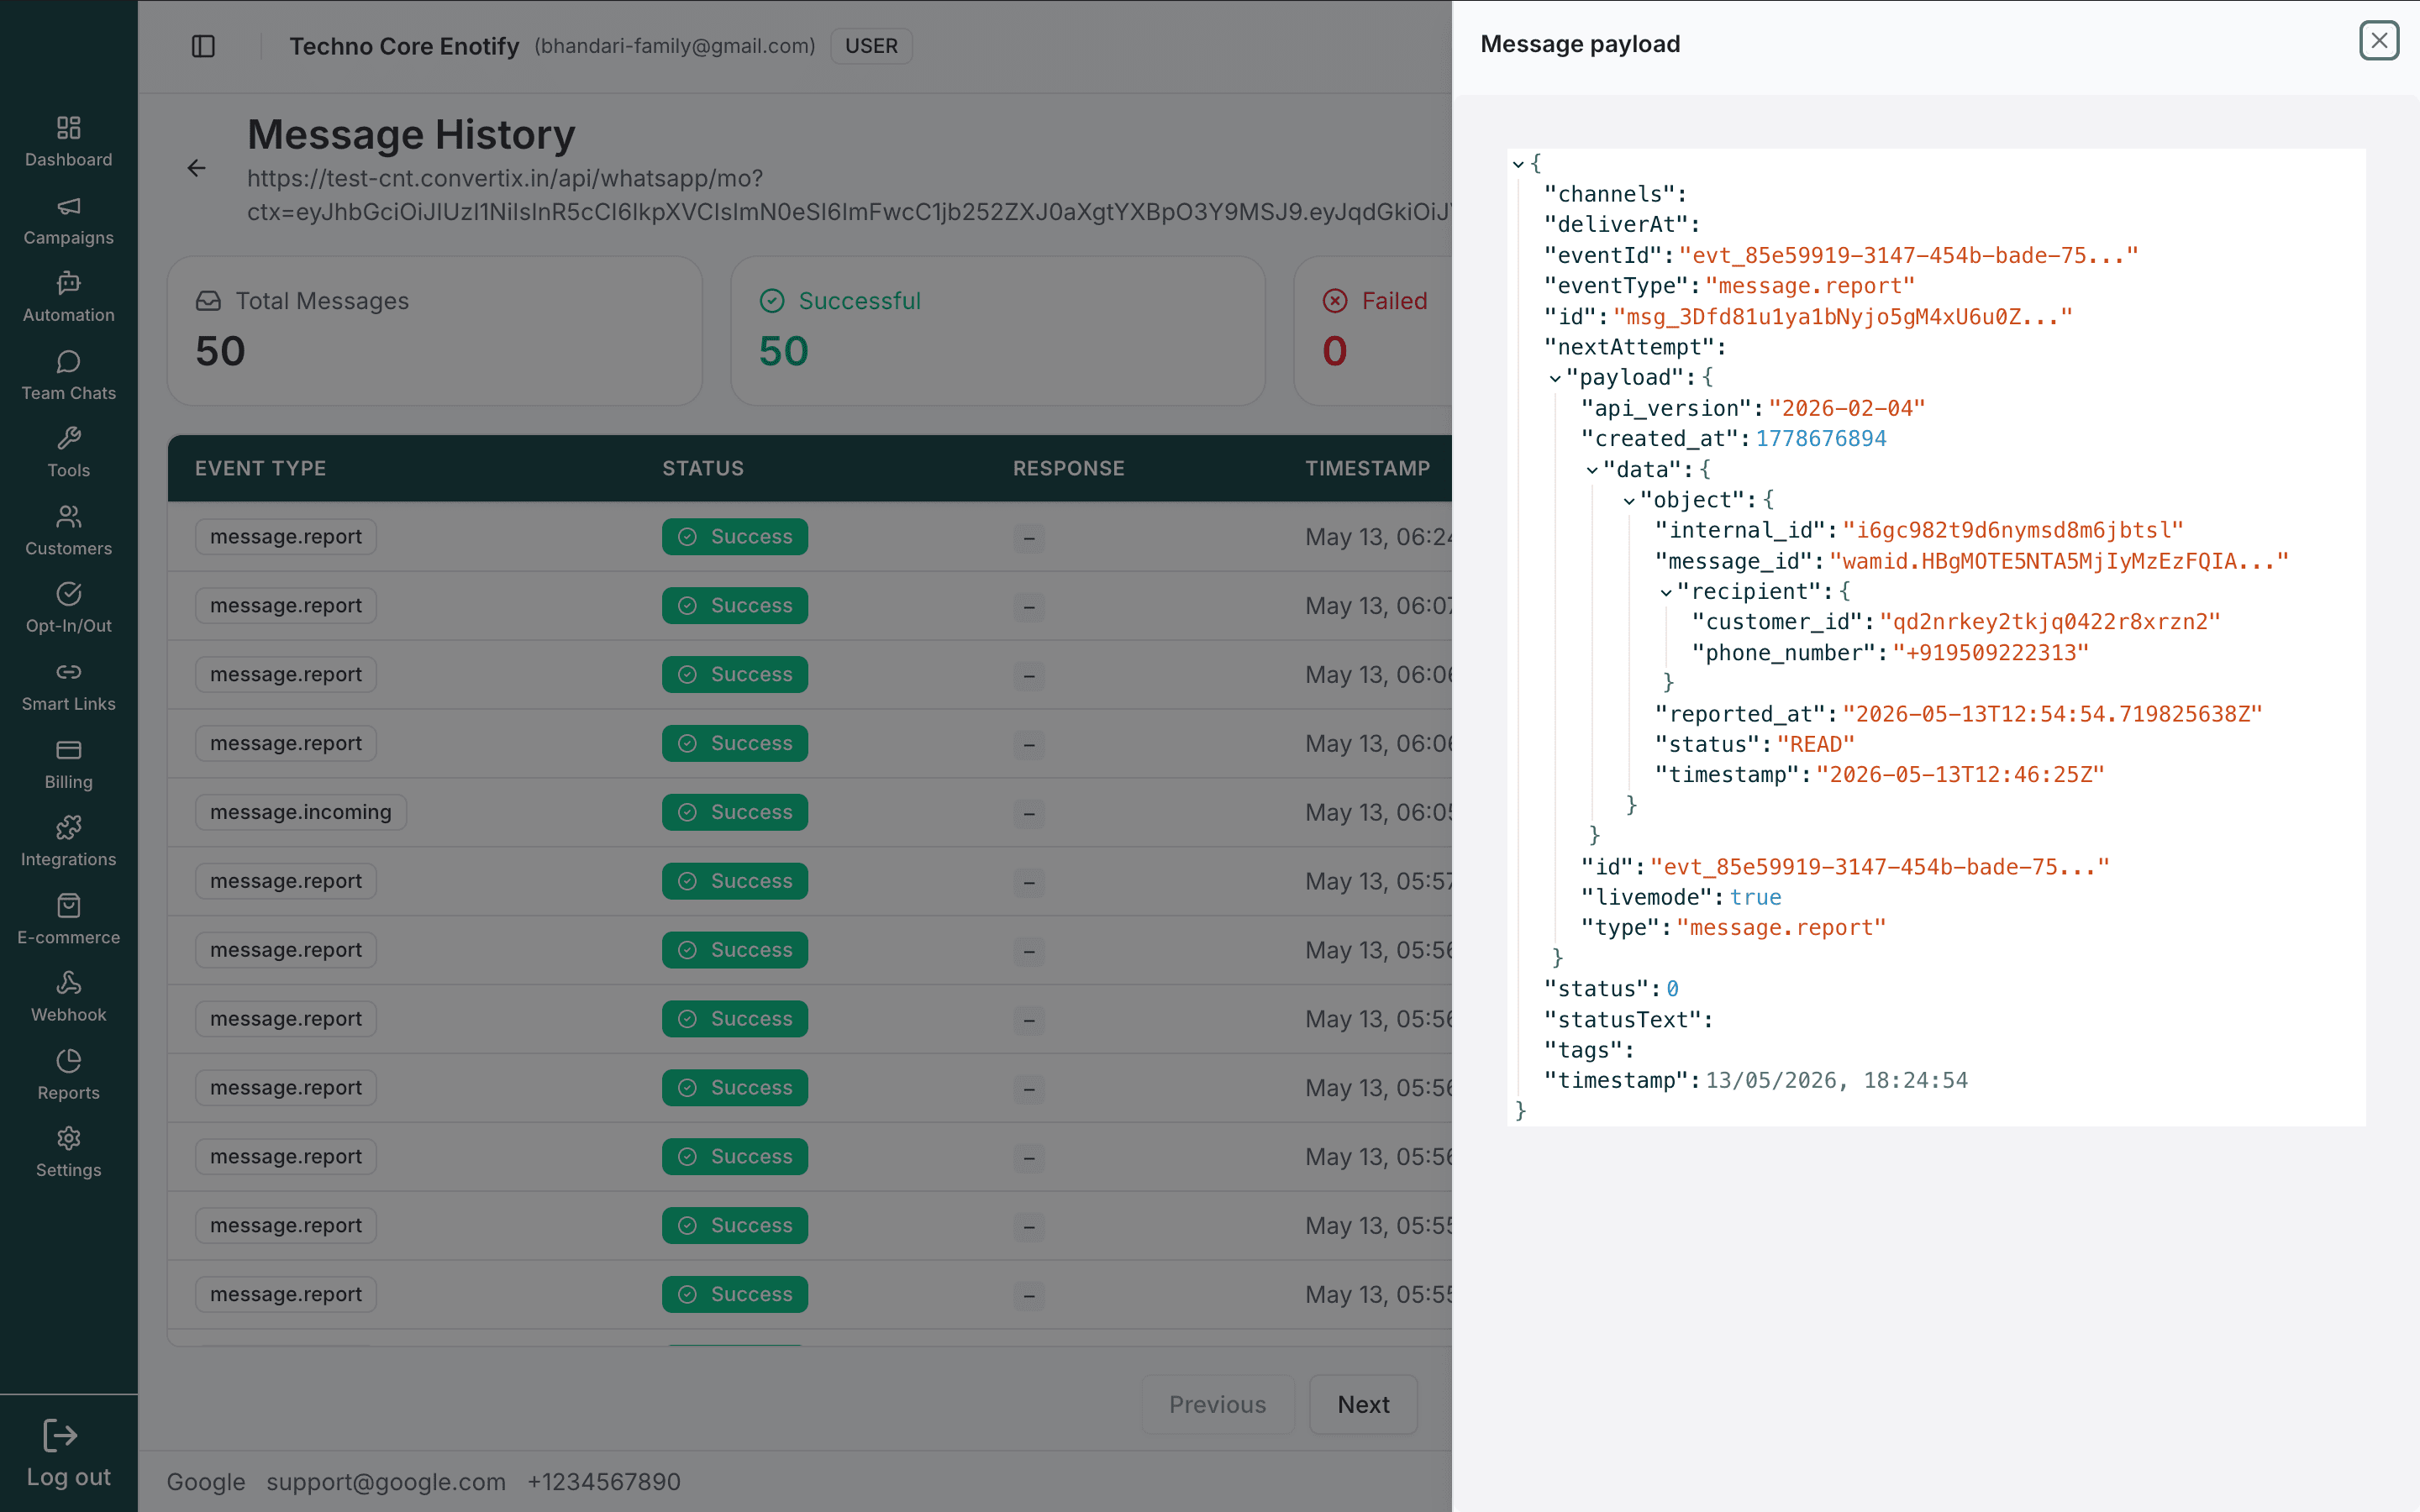Select the reported_at timestamp value
Viewport: 2420px width, 1512px height.
(2052, 714)
